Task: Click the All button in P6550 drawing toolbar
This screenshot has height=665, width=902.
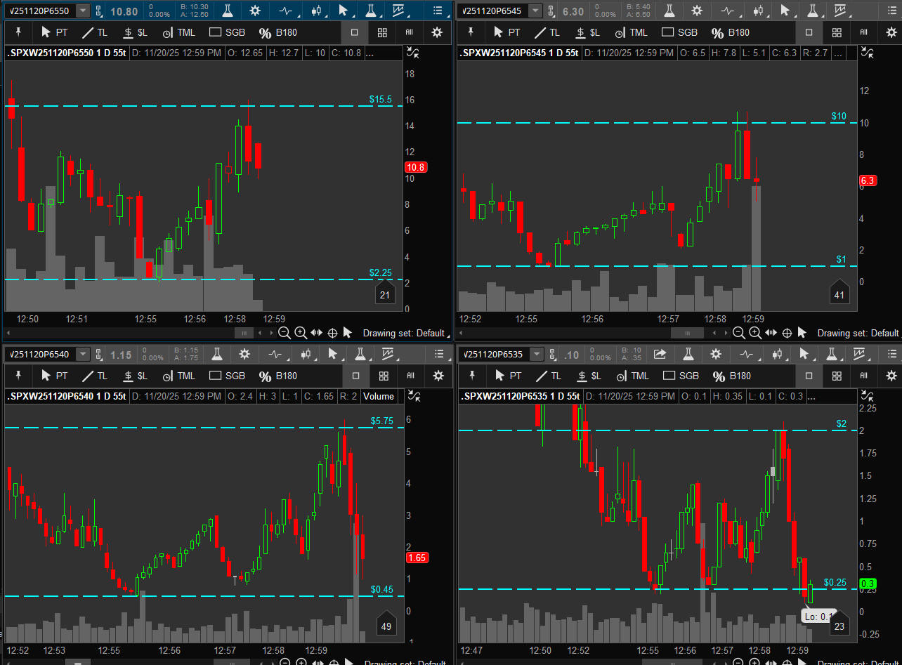Action: point(409,32)
